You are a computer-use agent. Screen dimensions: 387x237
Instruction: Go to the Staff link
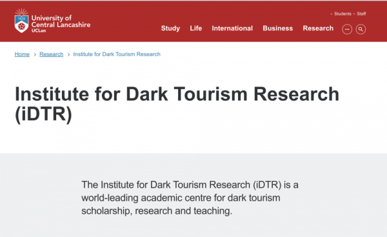[x=361, y=14]
